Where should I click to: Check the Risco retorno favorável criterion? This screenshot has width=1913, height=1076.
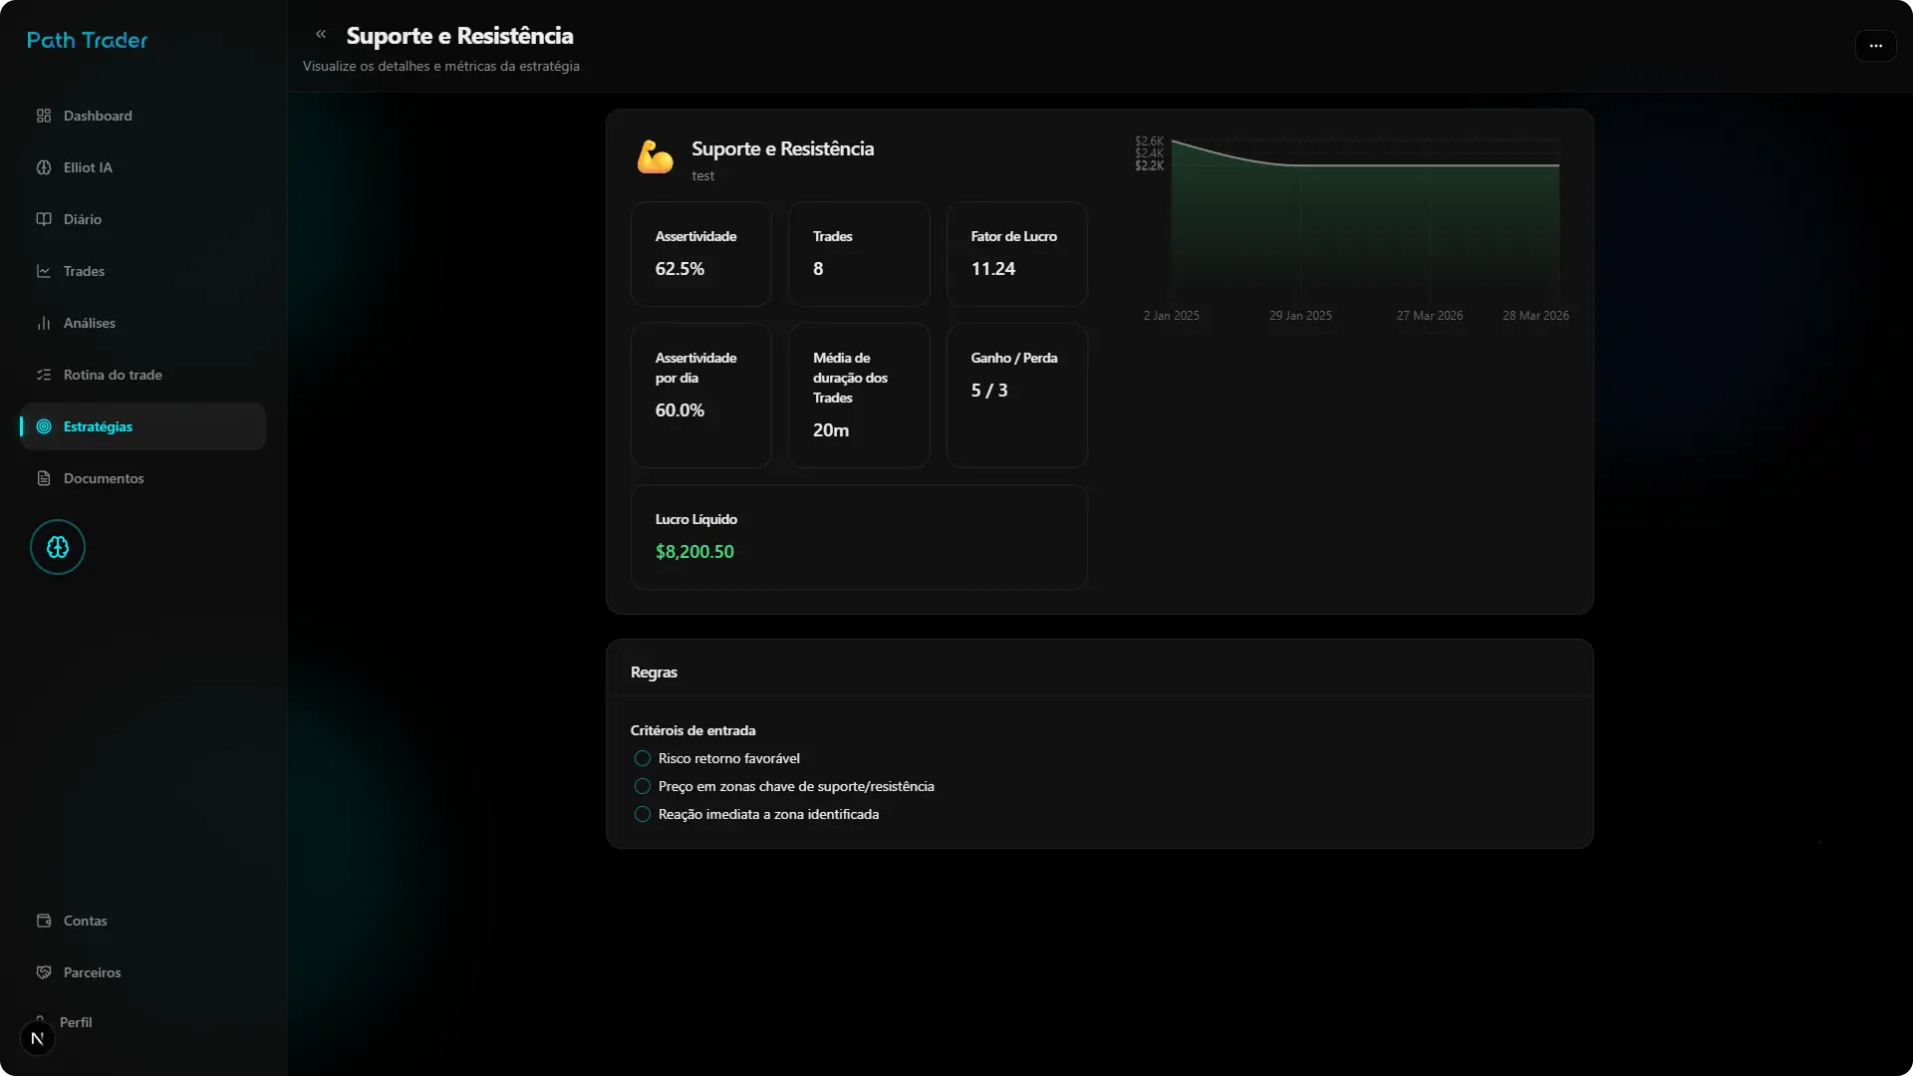coord(643,758)
